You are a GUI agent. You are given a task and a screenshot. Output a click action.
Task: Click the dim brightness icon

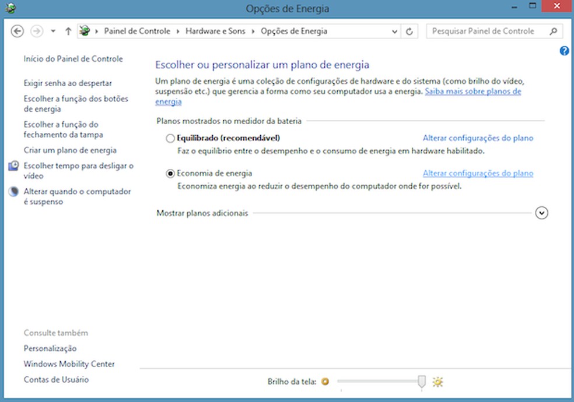point(325,382)
